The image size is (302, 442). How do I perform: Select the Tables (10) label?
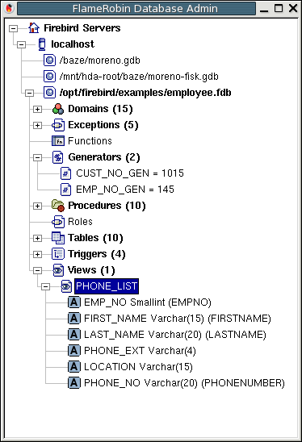(95, 238)
